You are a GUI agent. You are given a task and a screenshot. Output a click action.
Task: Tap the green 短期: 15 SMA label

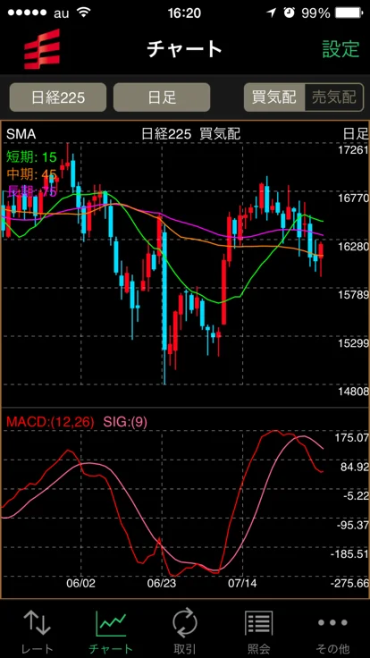coord(31,157)
